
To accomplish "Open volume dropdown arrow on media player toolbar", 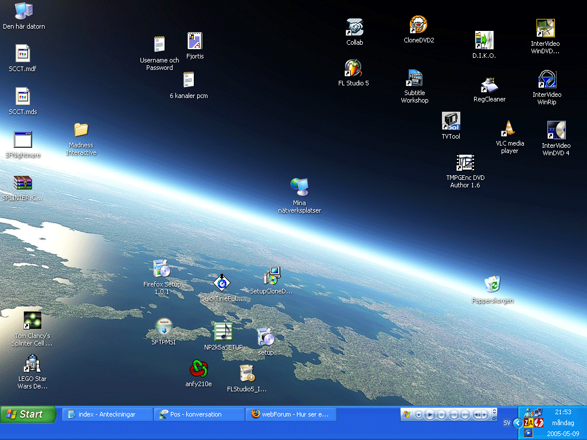I will tap(484, 415).
